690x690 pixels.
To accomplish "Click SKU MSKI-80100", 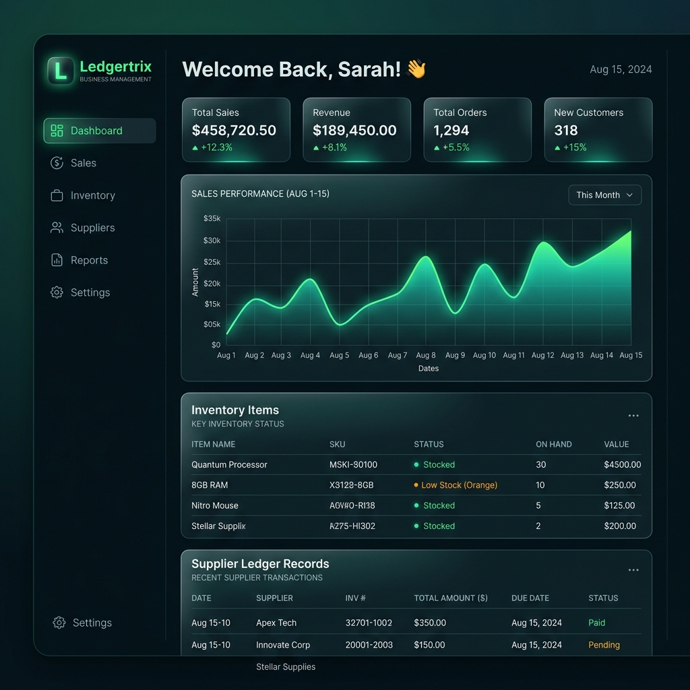I will [x=353, y=465].
